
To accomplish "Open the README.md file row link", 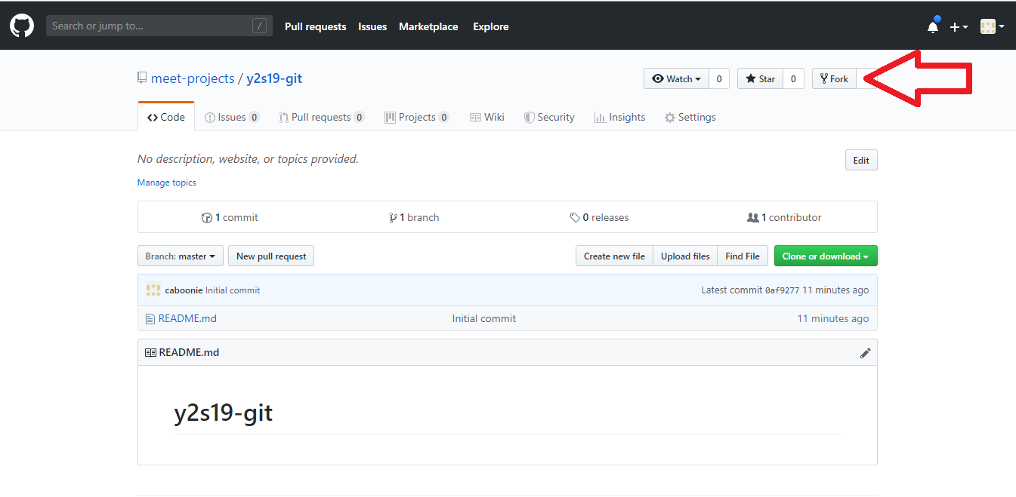I will [x=187, y=318].
